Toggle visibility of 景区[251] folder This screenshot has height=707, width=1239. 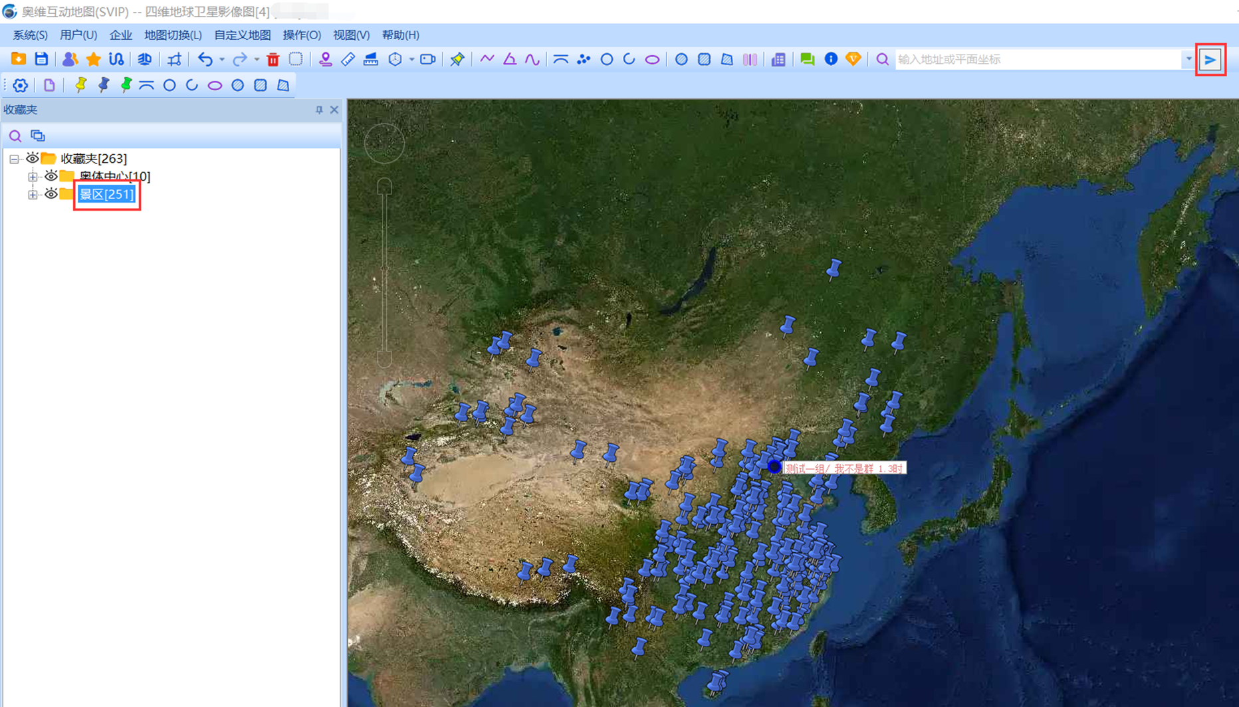tap(51, 194)
